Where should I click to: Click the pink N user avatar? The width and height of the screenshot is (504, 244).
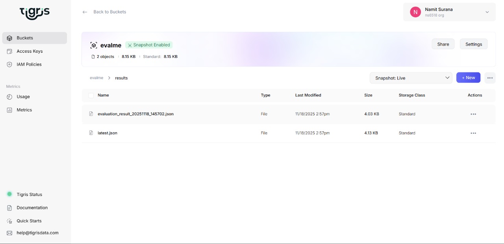[415, 12]
